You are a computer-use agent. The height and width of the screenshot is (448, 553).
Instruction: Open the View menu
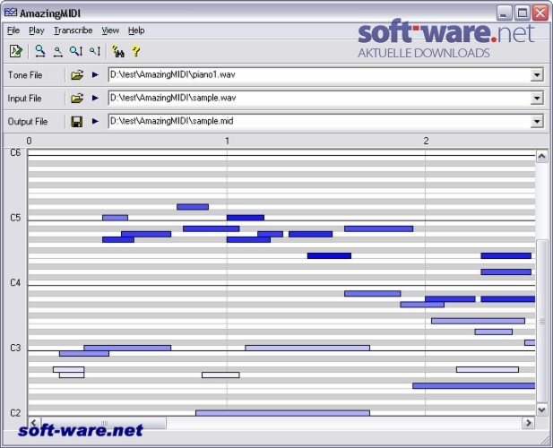pyautogui.click(x=110, y=30)
